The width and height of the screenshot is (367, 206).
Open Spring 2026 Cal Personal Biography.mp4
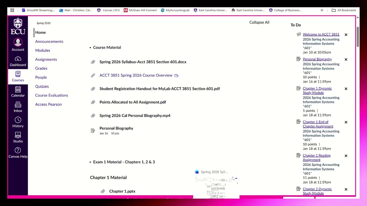(x=135, y=116)
